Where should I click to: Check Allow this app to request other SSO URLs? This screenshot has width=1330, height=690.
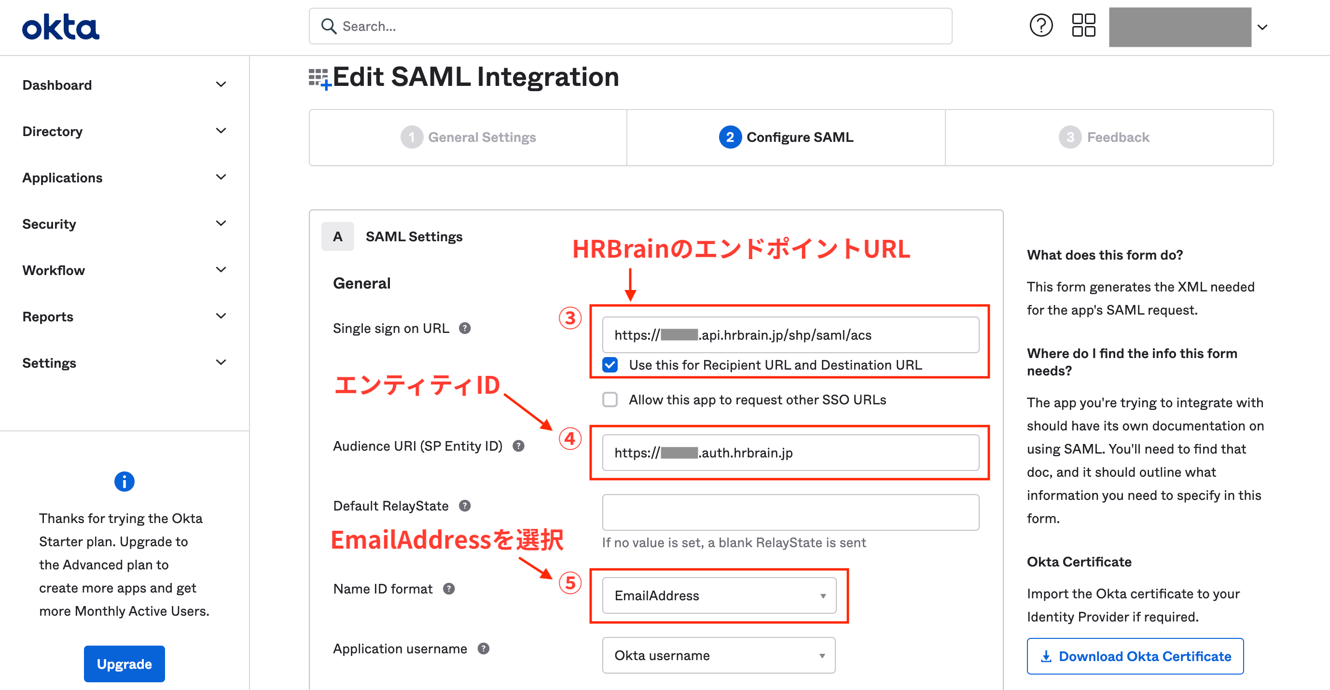pyautogui.click(x=610, y=400)
